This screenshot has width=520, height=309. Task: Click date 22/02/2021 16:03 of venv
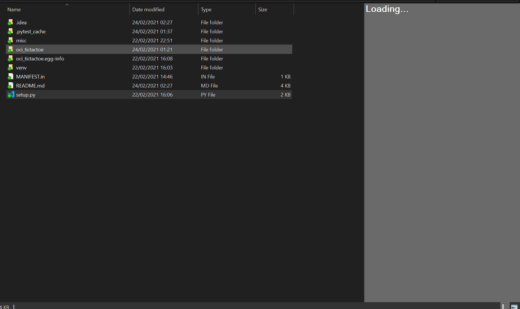tap(152, 67)
